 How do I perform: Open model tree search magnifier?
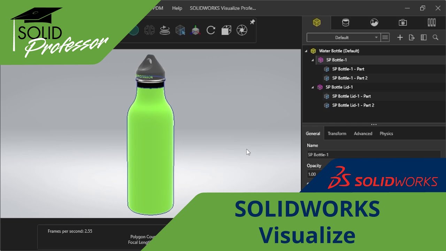point(436,37)
